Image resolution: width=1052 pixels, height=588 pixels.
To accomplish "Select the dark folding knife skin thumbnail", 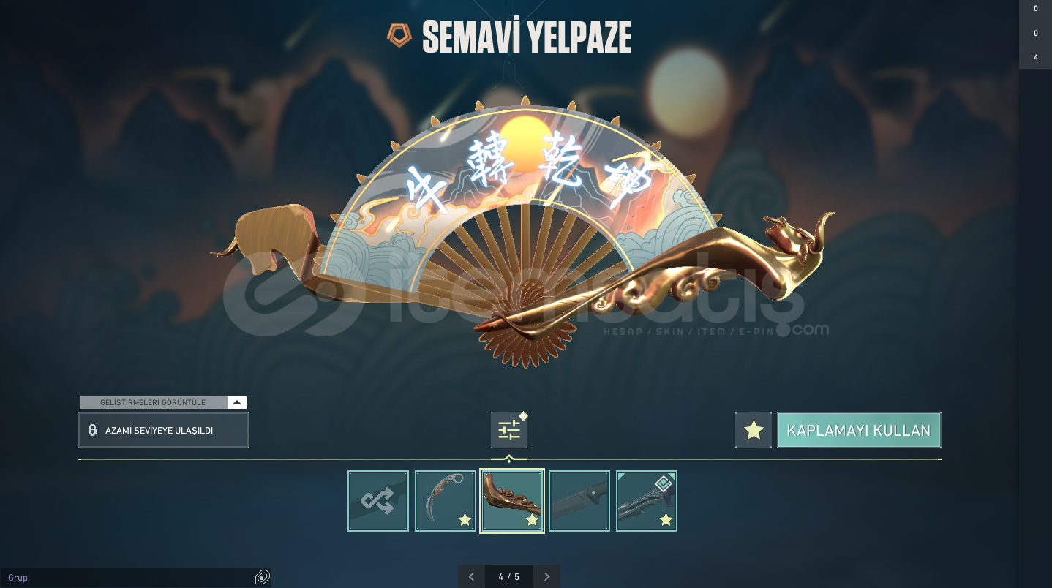I will [x=579, y=501].
